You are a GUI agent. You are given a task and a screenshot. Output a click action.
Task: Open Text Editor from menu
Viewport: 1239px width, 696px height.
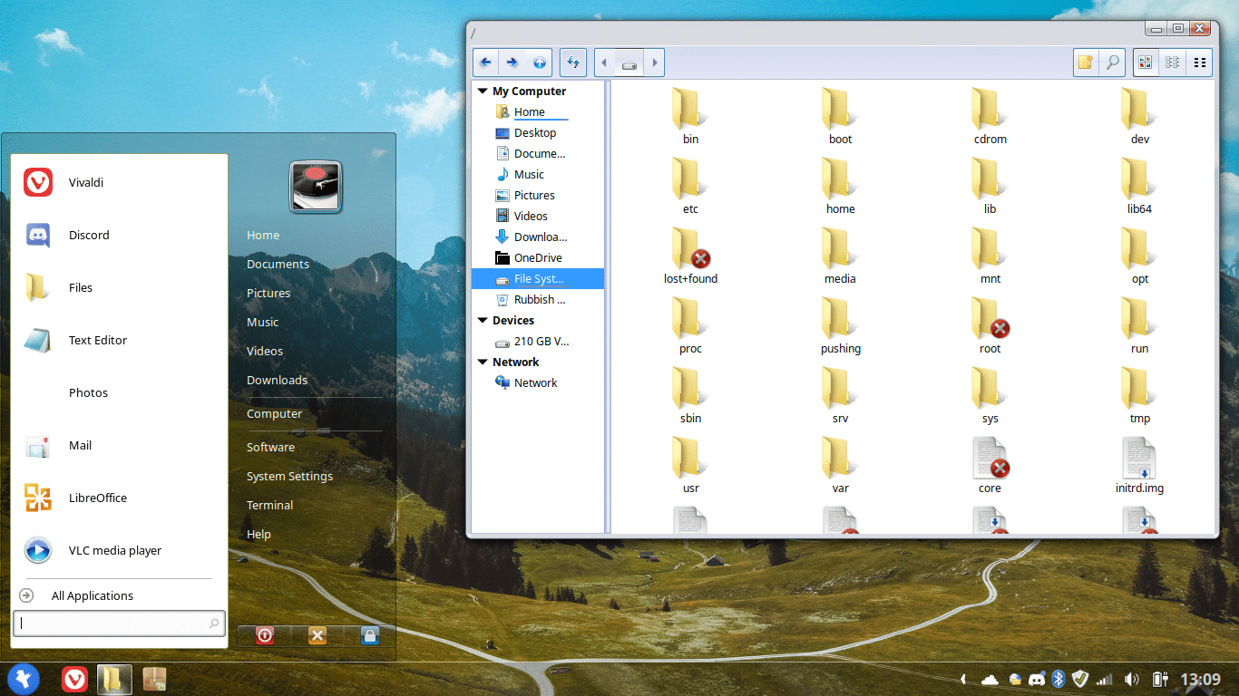click(119, 341)
